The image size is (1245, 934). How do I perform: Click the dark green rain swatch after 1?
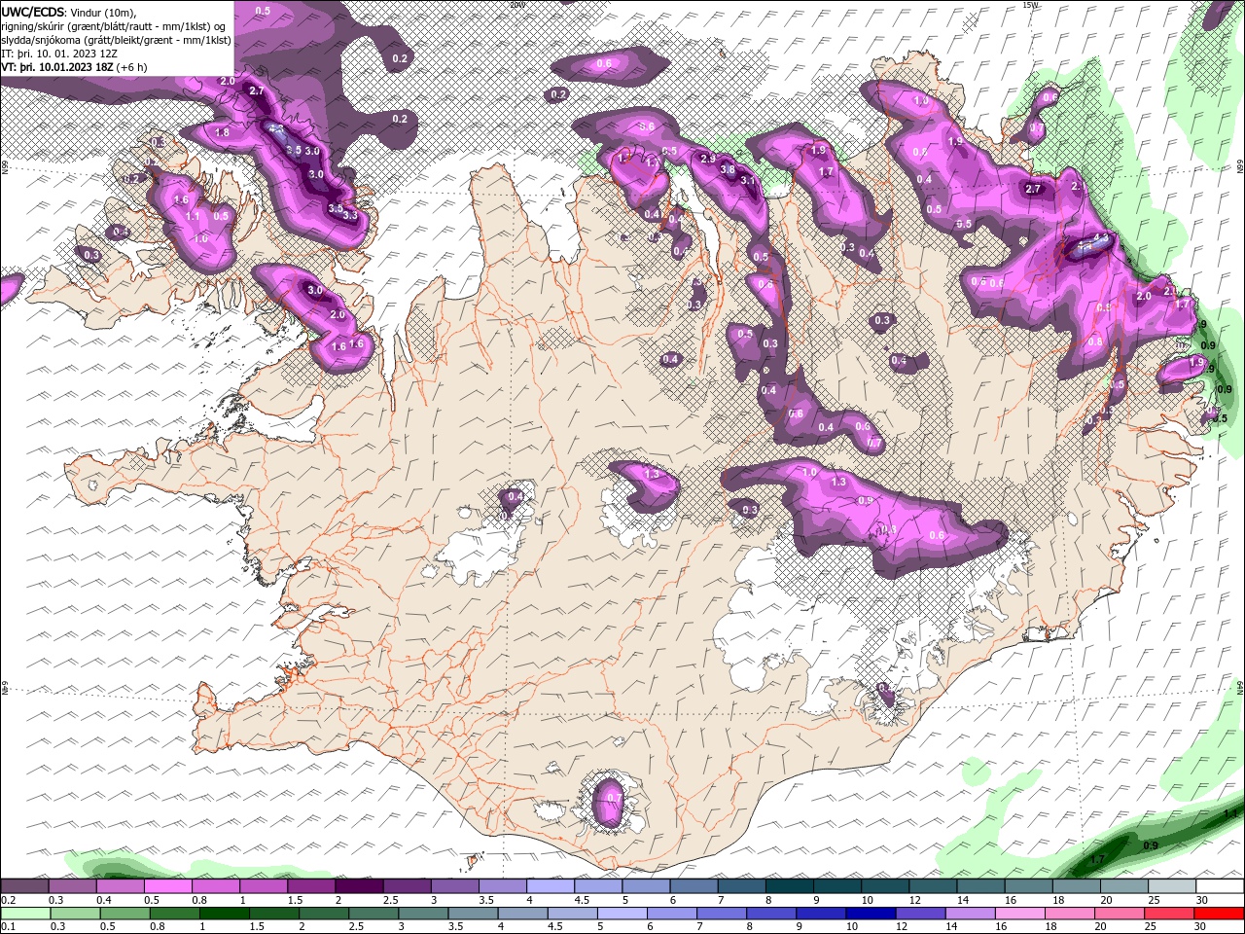pyautogui.click(x=224, y=913)
